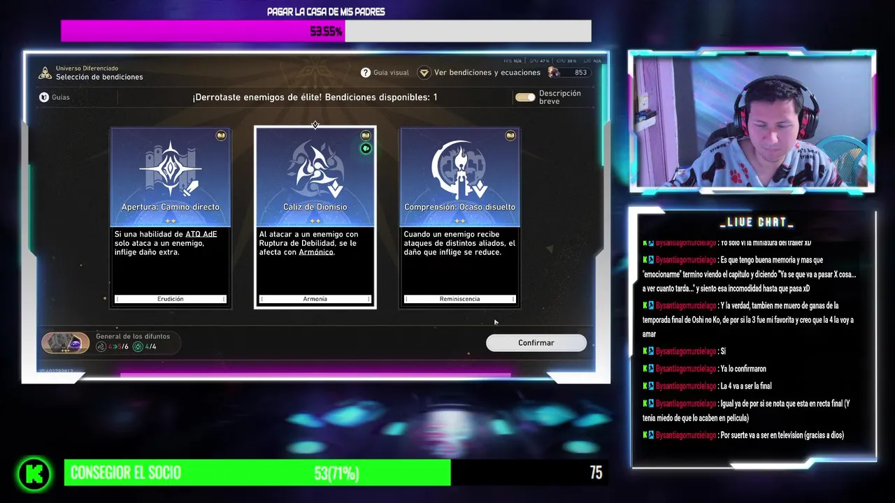Click the 53.55% donation goal progress bar
The width and height of the screenshot is (895, 503).
[x=326, y=31]
